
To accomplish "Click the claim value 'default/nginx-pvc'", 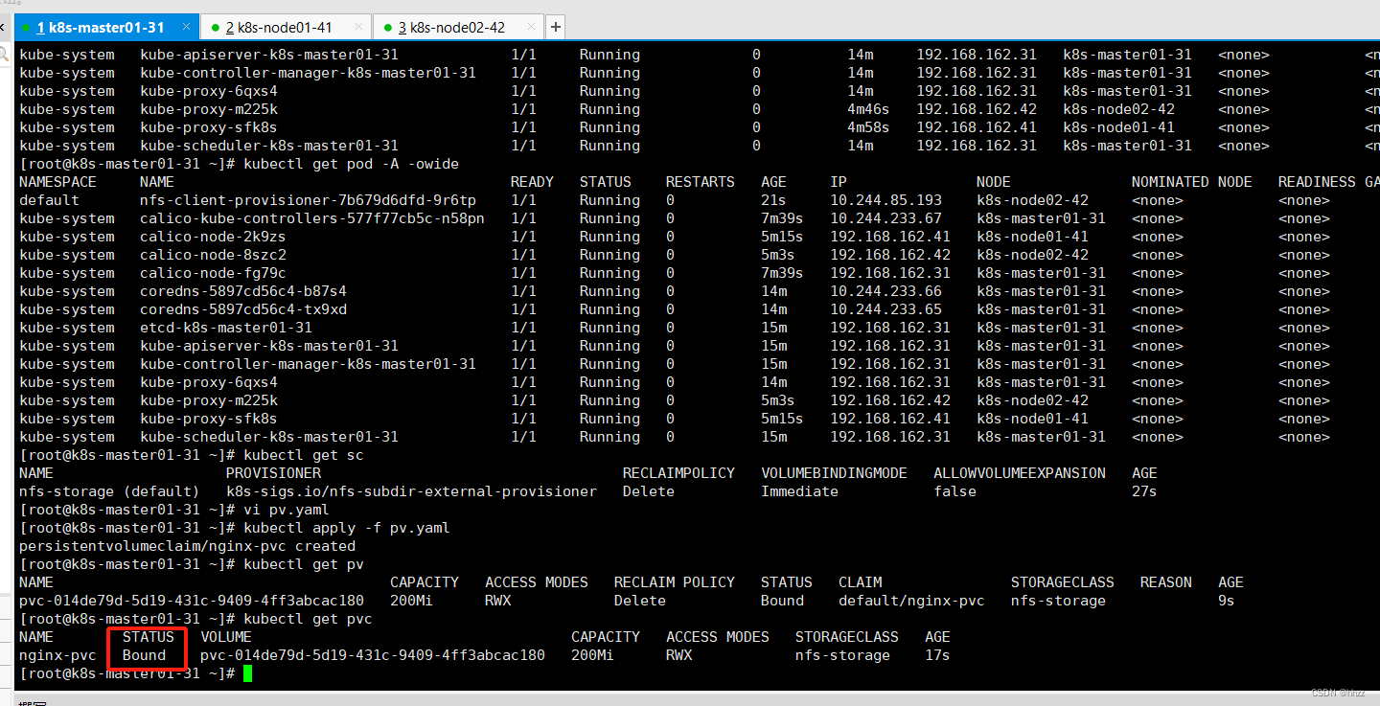I will (x=911, y=601).
